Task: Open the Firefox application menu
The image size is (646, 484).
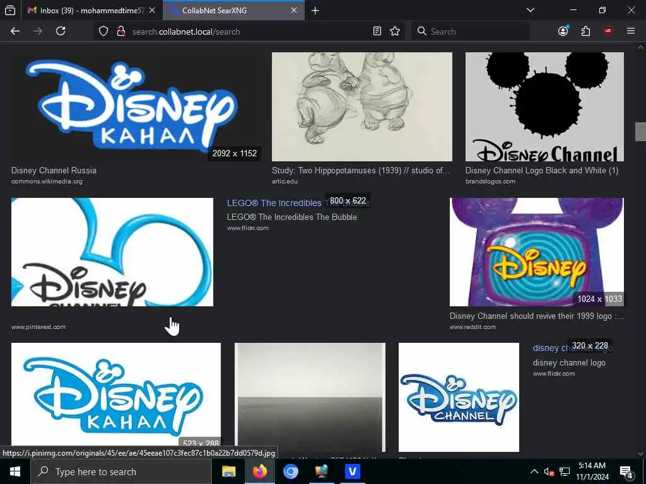Action: point(631,32)
